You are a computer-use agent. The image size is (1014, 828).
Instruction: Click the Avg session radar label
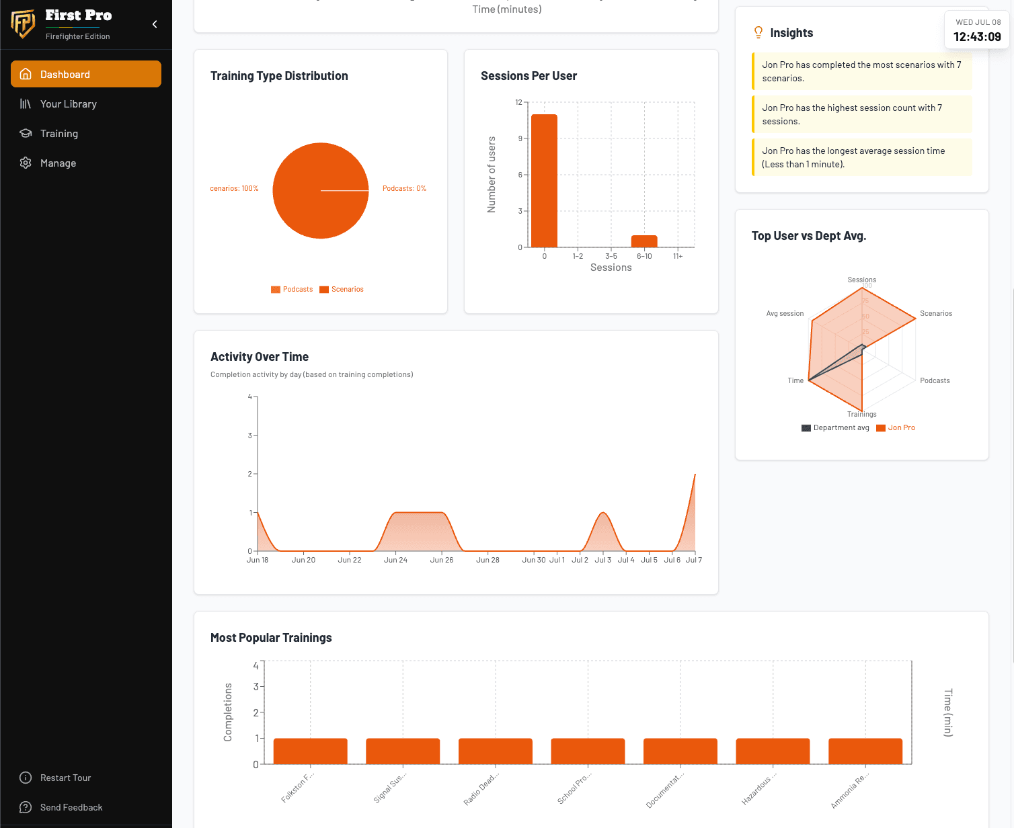(785, 313)
